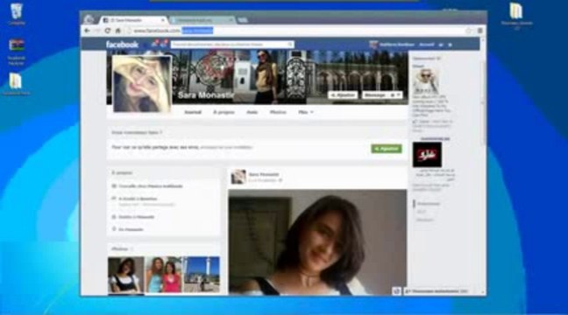Screen dimensions: 568x315
Task: Open the folder icon at the top-right desktop
Action: click(516, 15)
